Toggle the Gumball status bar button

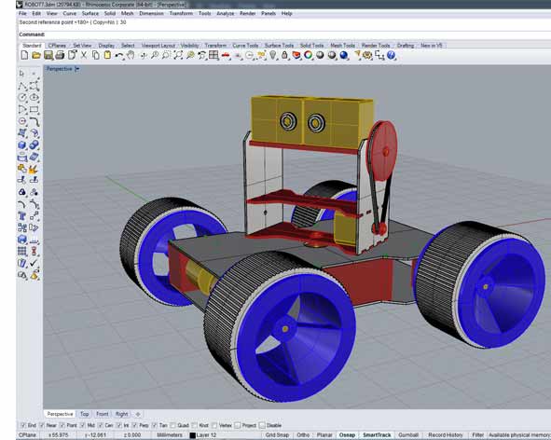[x=408, y=435]
